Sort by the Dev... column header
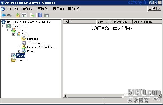 coord(103,22)
